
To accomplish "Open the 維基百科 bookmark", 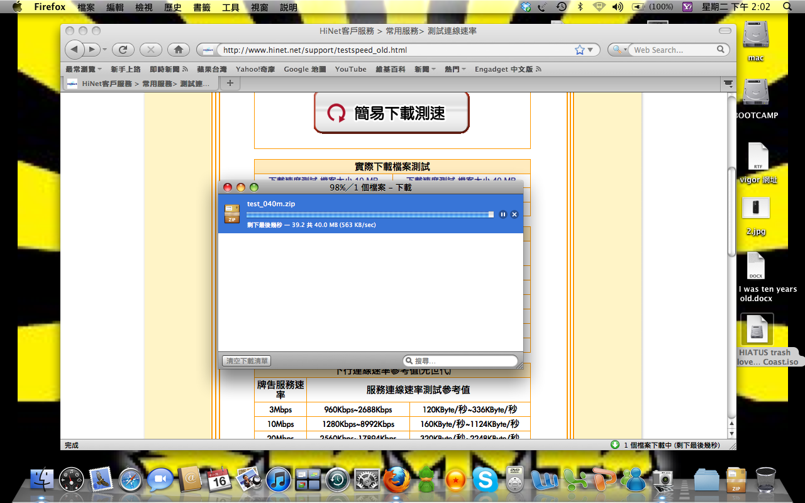I will coord(391,69).
